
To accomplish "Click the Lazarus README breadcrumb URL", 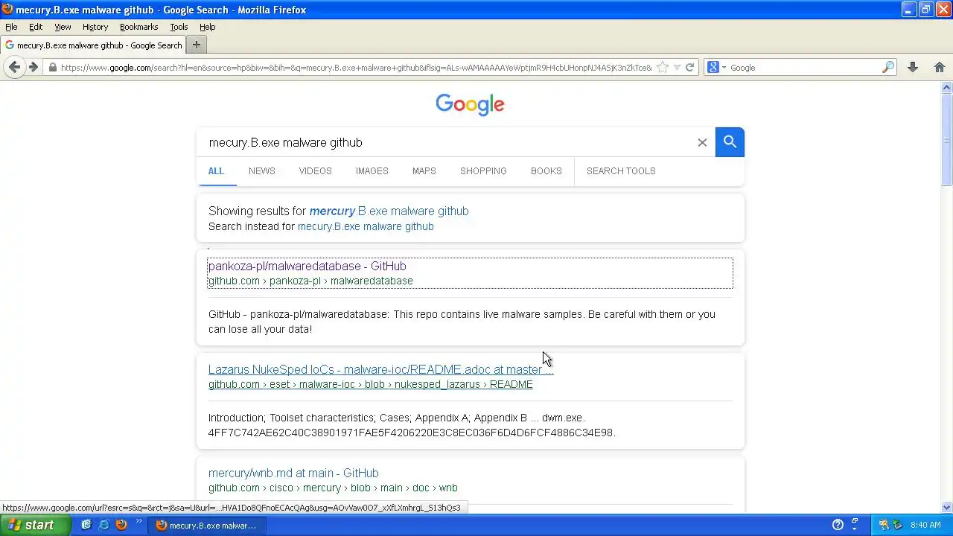I will pyautogui.click(x=371, y=384).
